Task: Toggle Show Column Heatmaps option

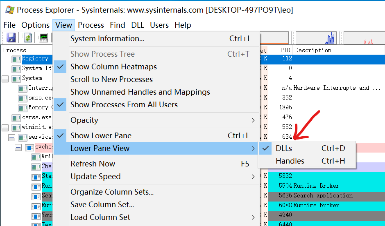Action: tap(156, 66)
